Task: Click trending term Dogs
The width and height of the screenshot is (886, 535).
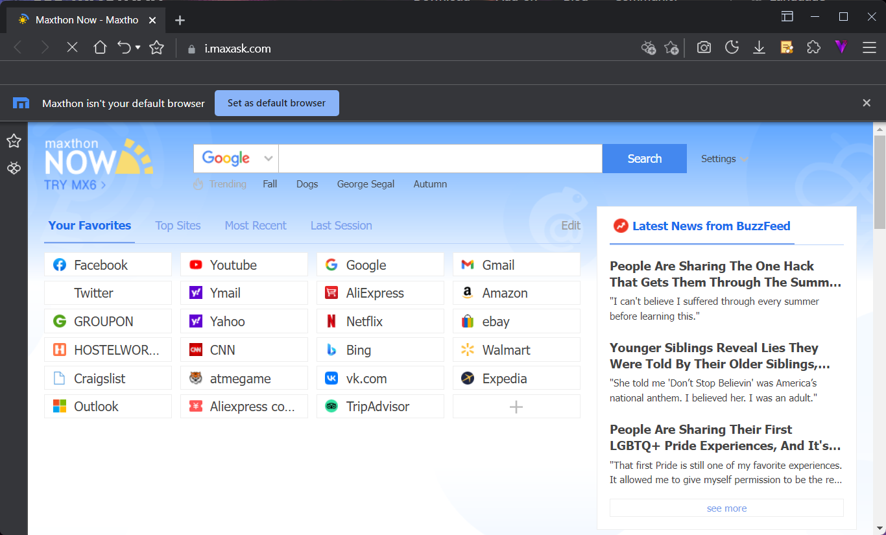Action: click(x=307, y=184)
